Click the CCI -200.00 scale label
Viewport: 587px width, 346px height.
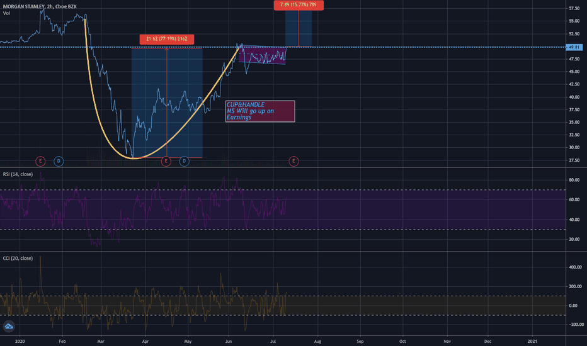576,325
